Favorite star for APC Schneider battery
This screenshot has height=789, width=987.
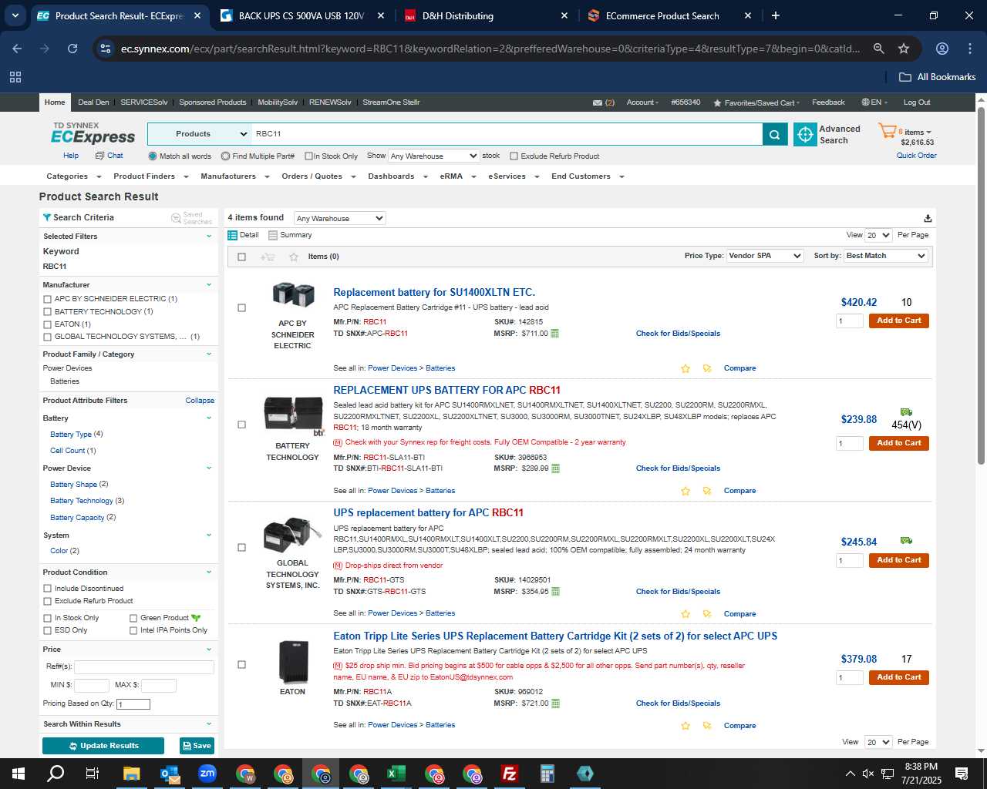686,368
